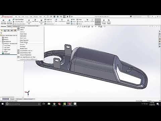The height and width of the screenshot is (121, 161).
Task: Select the Mirror tool
Action: pyautogui.click(x=79, y=24)
